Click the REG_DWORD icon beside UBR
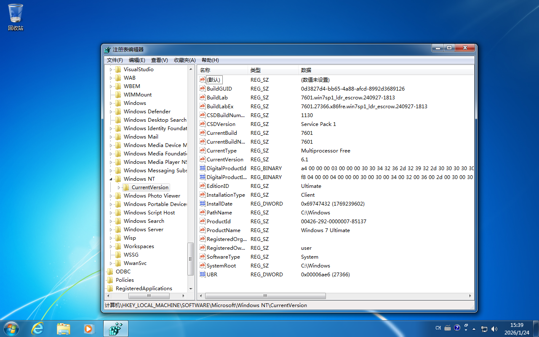This screenshot has width=539, height=337. coord(202,274)
